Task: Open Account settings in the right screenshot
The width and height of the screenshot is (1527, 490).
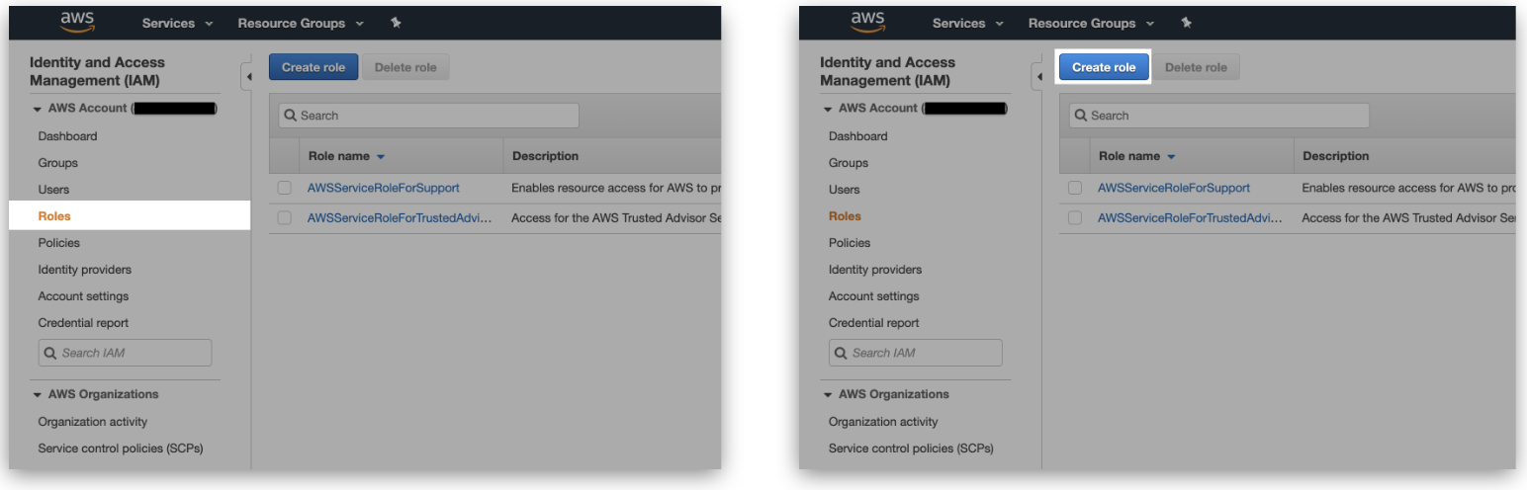Action: tap(873, 296)
